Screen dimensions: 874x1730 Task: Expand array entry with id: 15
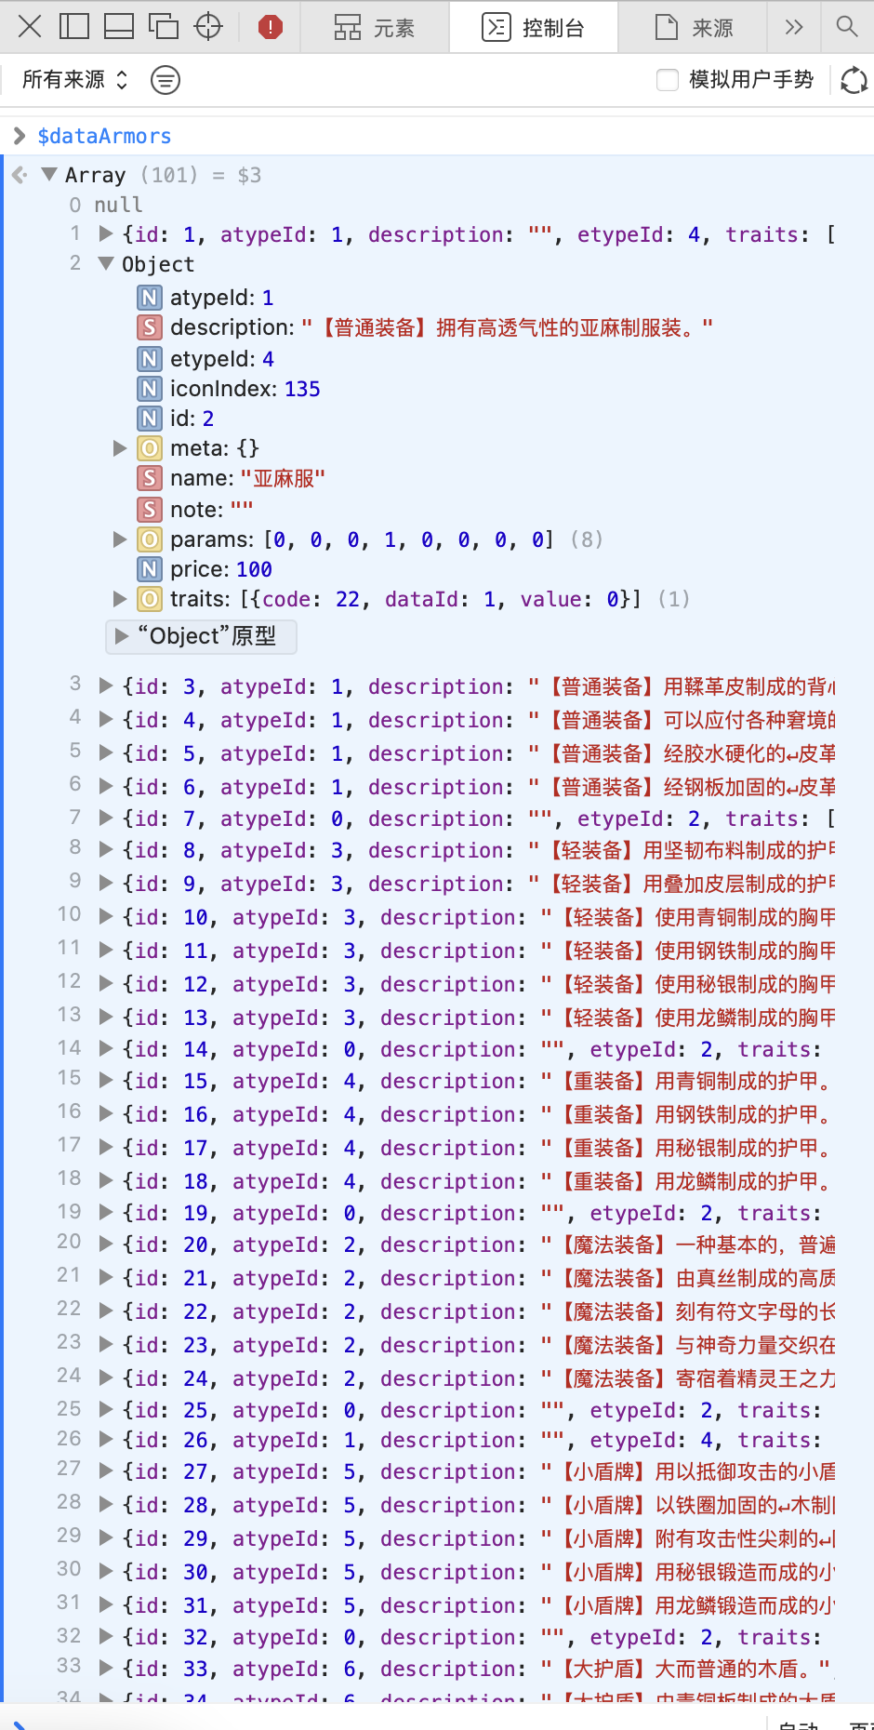[x=106, y=1080]
